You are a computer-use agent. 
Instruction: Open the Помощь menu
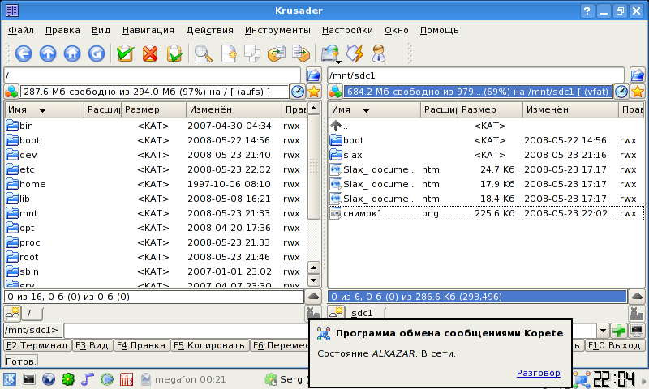pyautogui.click(x=439, y=30)
